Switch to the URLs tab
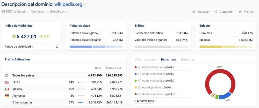This screenshot has width=259, height=108. [x=145, y=60]
